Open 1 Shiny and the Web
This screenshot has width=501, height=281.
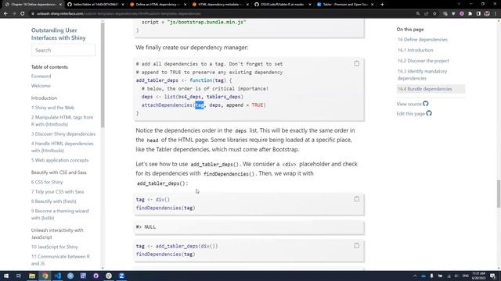point(52,108)
